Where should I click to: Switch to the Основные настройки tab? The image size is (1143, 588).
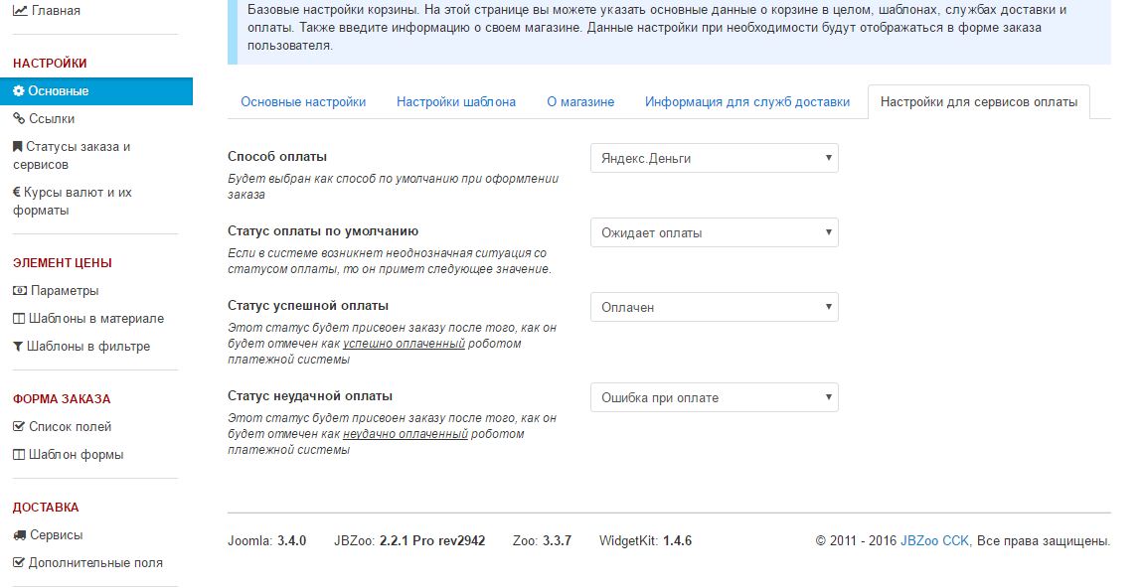pos(303,102)
